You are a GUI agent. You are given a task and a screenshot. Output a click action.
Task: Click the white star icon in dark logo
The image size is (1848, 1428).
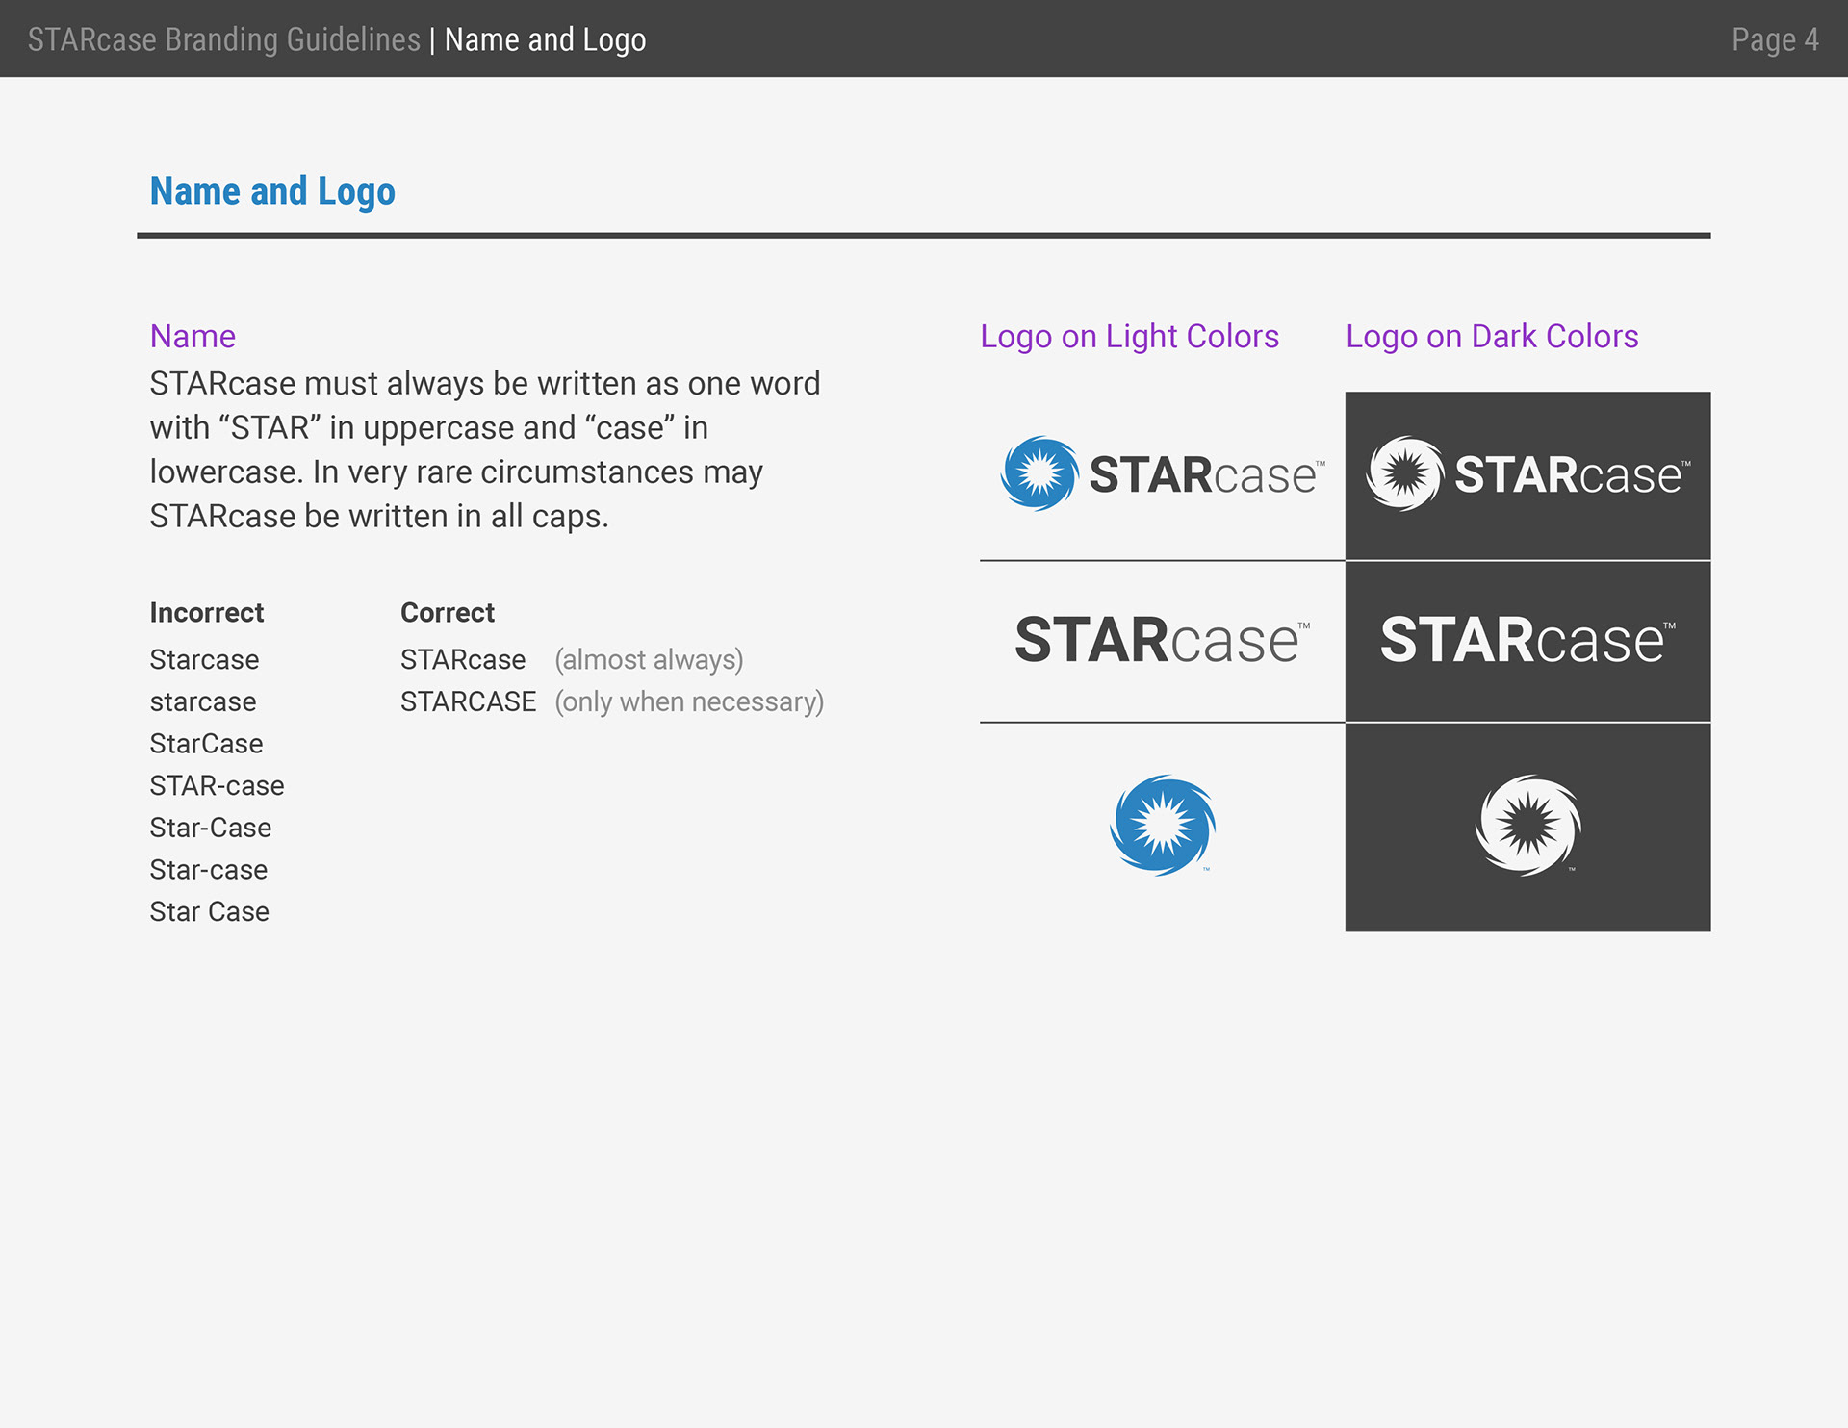click(1404, 473)
